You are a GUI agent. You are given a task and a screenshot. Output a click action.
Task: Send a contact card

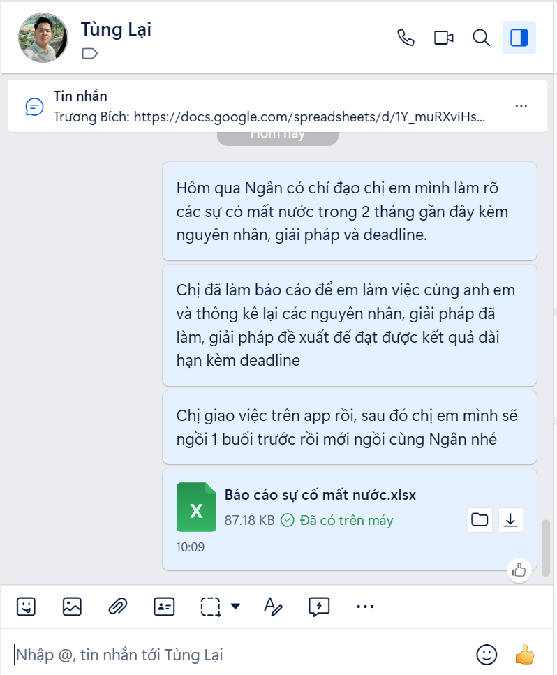pyautogui.click(x=164, y=607)
